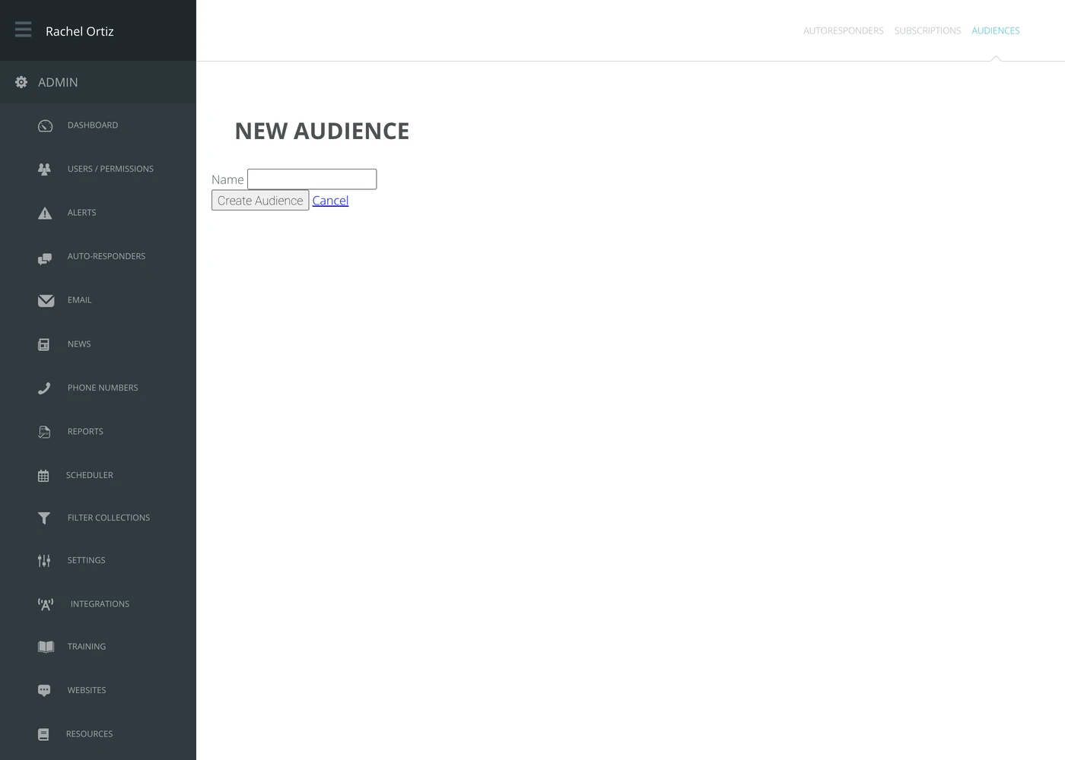Click the News newspaper icon
The image size is (1065, 760).
44,345
